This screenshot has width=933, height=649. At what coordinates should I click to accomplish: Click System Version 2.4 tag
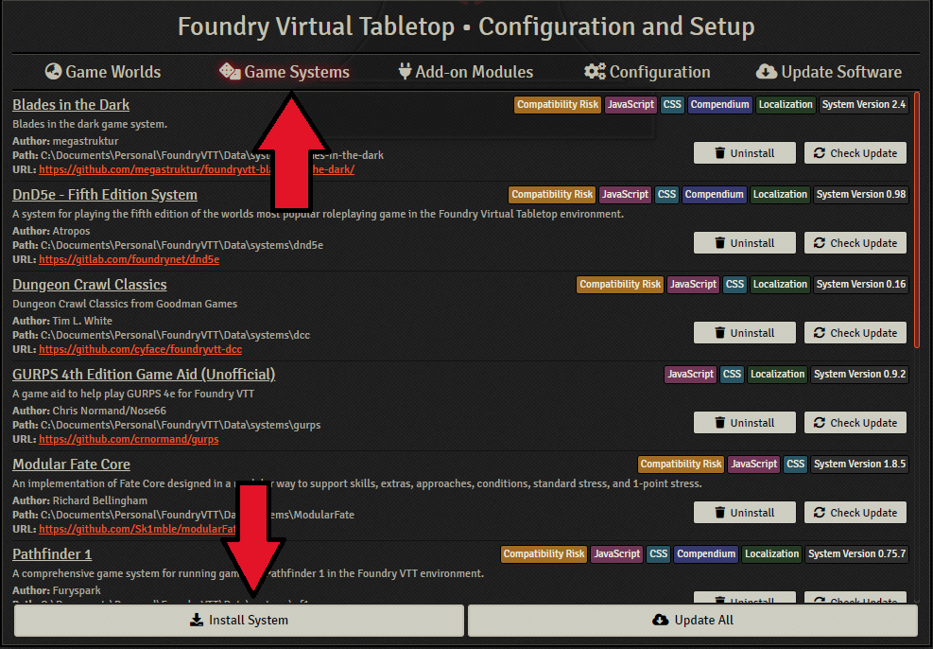tap(863, 105)
